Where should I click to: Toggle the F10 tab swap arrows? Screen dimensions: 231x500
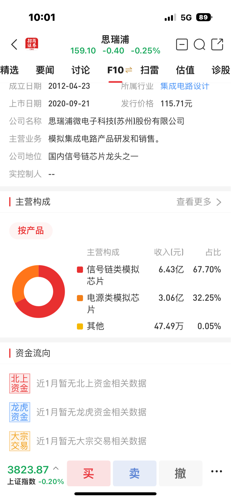129,70
